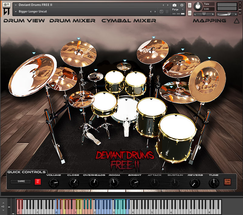Open the marker on the cymbal behind the left crash
Image resolution: width=243 pixels, height=215 pixels.
tap(53, 86)
